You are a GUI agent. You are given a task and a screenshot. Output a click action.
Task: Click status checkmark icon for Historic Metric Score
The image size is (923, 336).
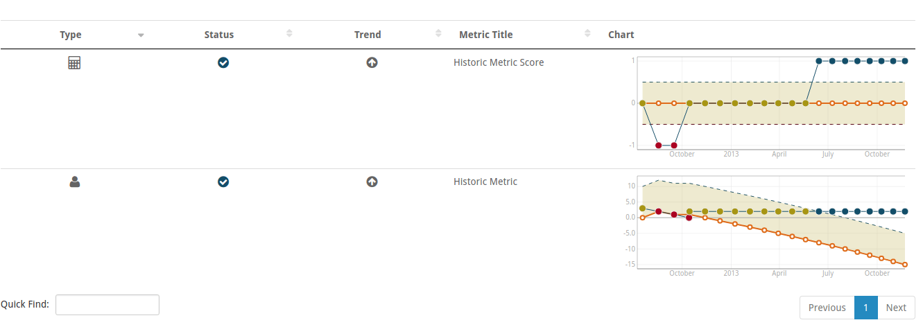223,62
